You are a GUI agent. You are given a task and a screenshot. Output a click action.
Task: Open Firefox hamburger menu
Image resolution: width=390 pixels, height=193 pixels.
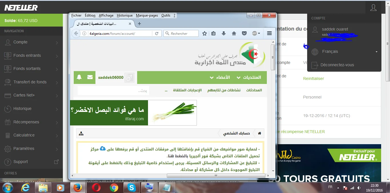[269, 33]
